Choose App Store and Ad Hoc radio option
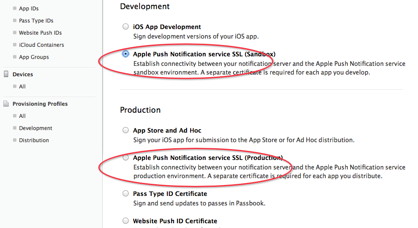 [125, 130]
